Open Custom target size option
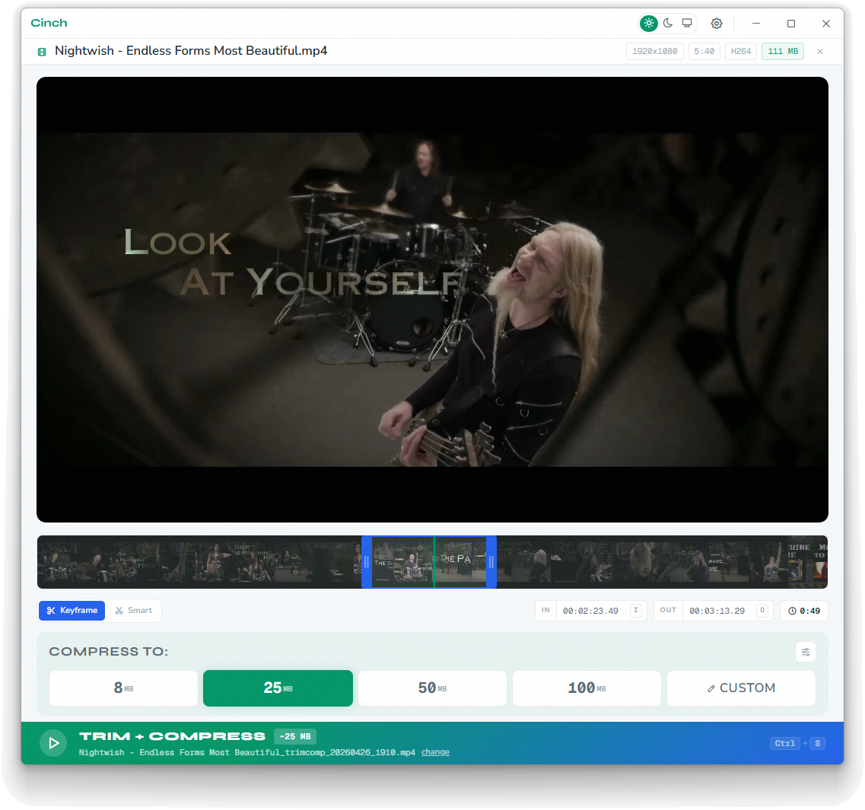865x810 pixels. [741, 688]
